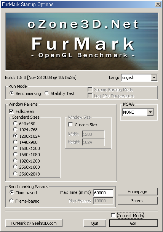The width and height of the screenshot is (163, 232).
Task: Click the Scores button
Action: pos(137,201)
